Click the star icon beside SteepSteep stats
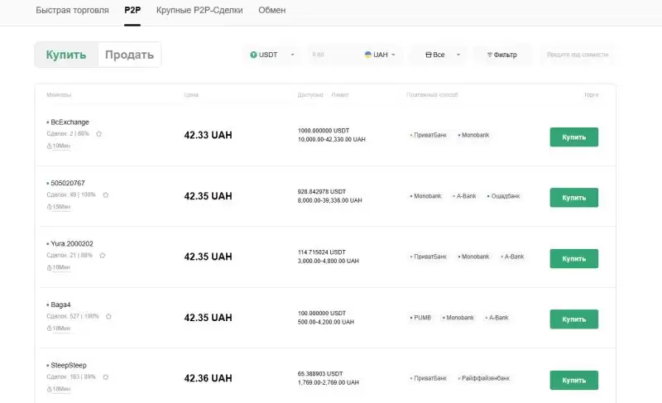Screen dimensions: 662x403 (105, 377)
